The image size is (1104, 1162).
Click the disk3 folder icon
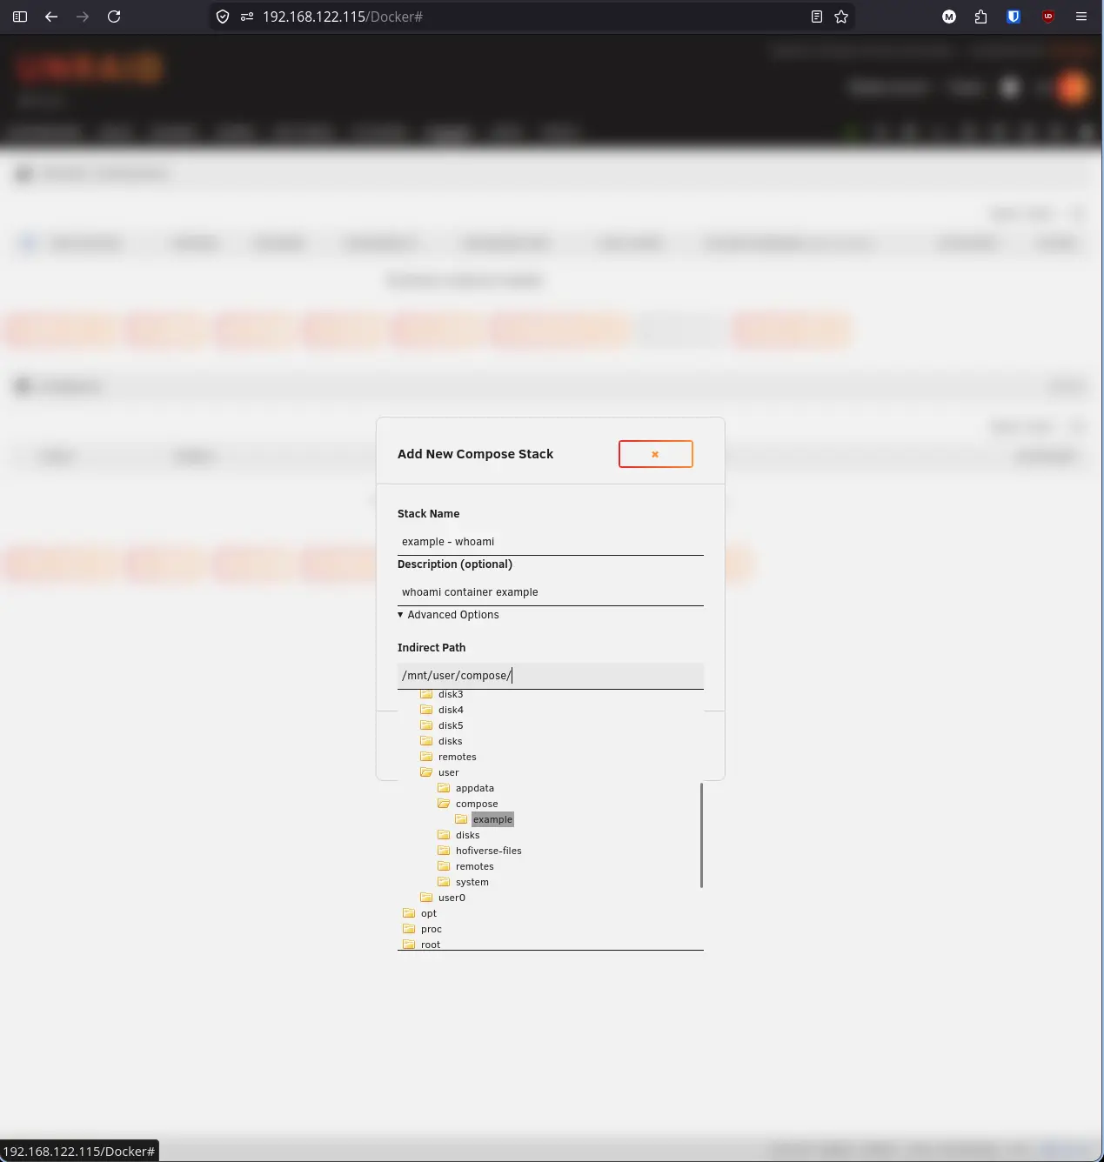[426, 694]
